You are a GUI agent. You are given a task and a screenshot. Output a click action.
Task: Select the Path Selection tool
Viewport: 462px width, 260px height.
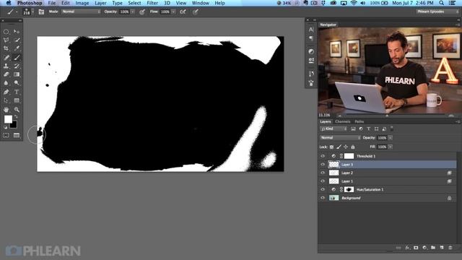point(6,101)
